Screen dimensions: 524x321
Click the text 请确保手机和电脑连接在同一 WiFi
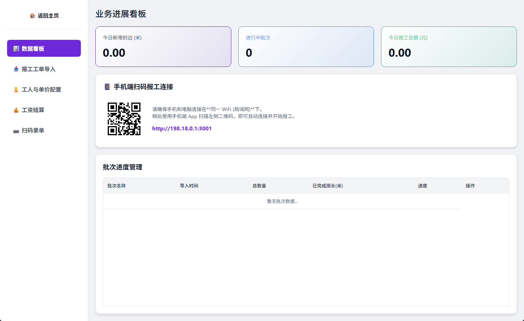[x=207, y=109]
